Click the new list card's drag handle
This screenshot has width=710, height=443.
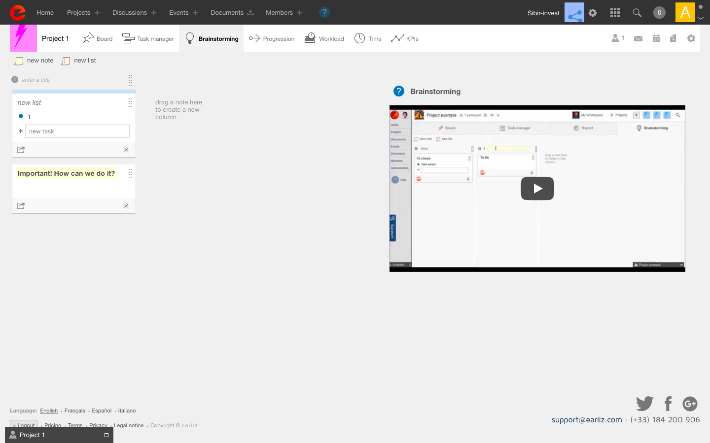point(130,102)
